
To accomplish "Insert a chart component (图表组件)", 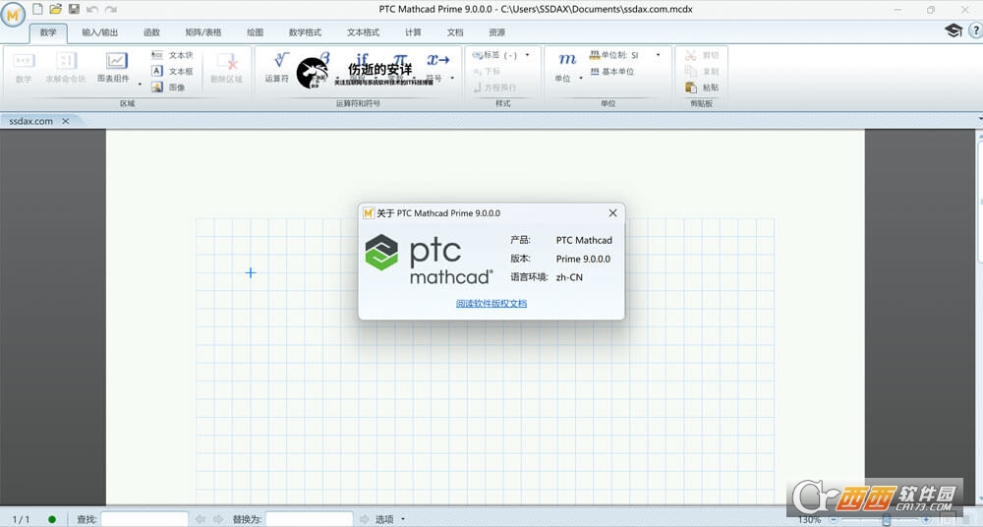I will coord(114,67).
